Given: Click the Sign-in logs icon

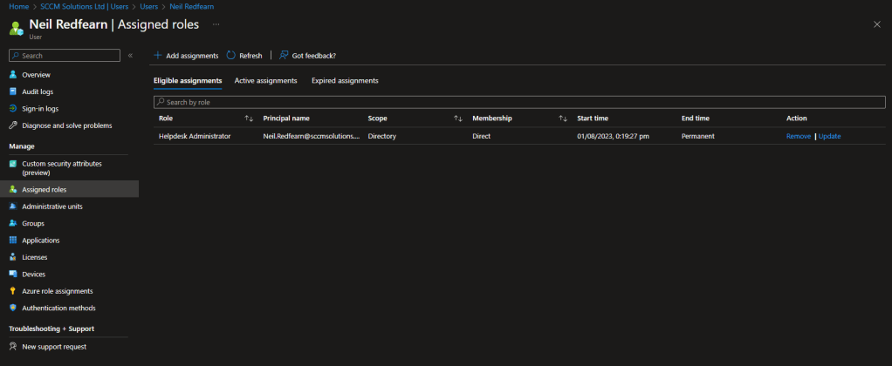Looking at the screenshot, I should tap(13, 109).
